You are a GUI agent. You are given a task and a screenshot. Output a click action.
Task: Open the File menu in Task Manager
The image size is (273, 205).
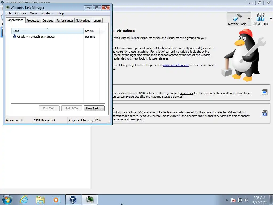coord(9,13)
